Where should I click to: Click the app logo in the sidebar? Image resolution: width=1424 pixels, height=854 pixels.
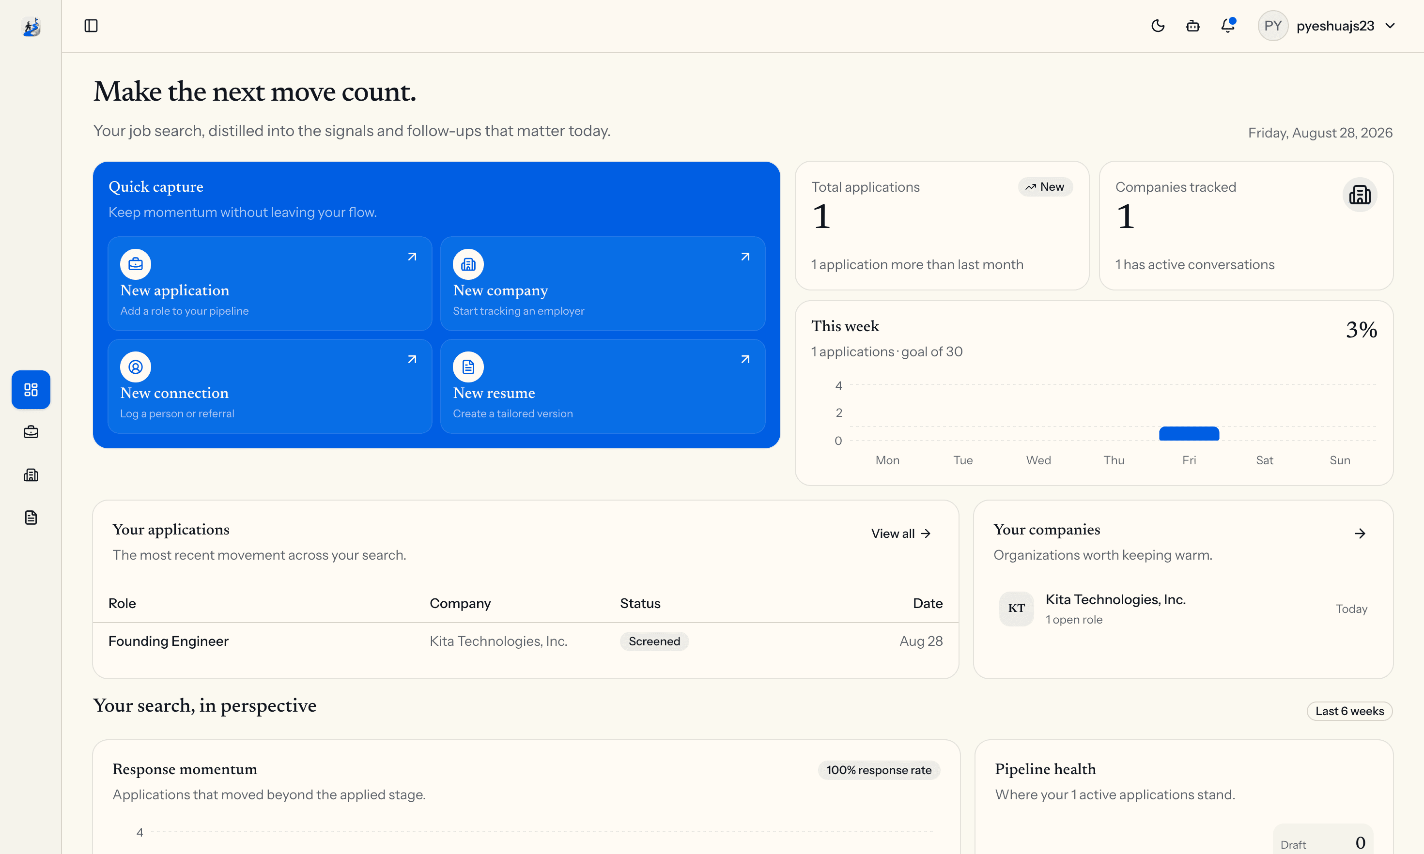(31, 27)
